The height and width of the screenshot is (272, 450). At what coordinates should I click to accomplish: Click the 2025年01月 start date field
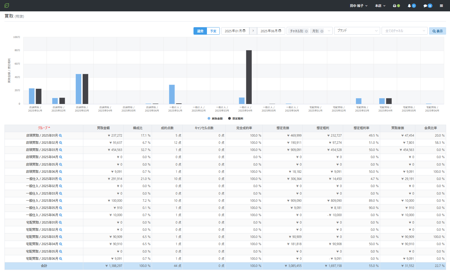(235, 31)
